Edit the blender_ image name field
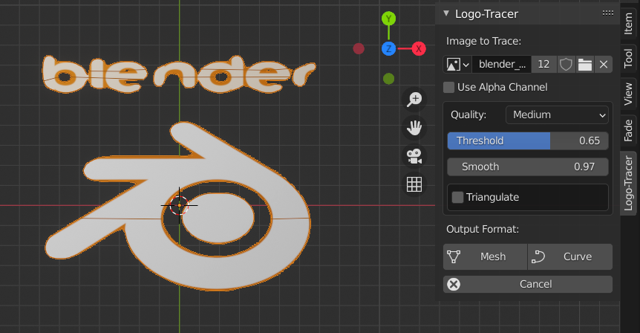 tap(502, 65)
